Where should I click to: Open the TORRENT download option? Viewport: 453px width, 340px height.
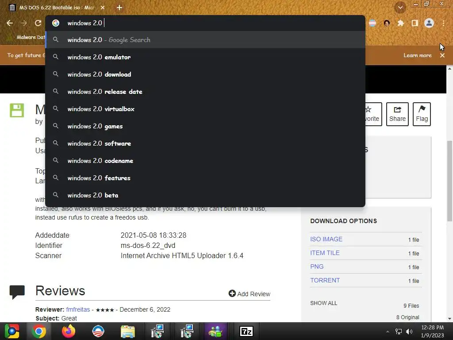325,280
